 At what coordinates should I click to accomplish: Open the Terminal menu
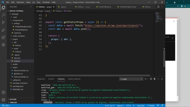[x=46, y=2]
